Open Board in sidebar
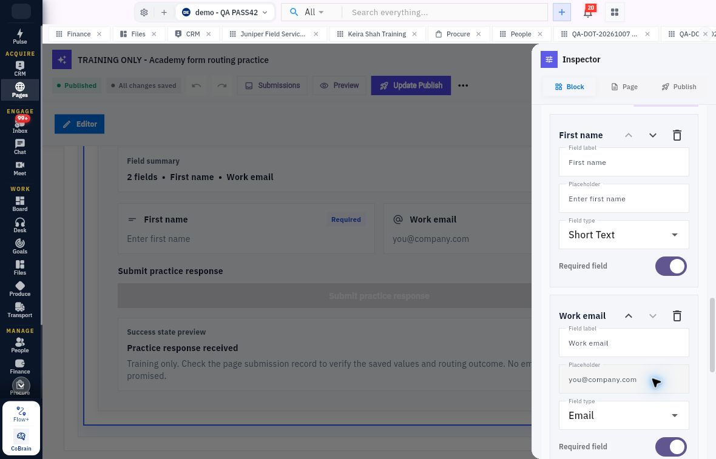Screen dimensions: 716x459 pos(19,204)
